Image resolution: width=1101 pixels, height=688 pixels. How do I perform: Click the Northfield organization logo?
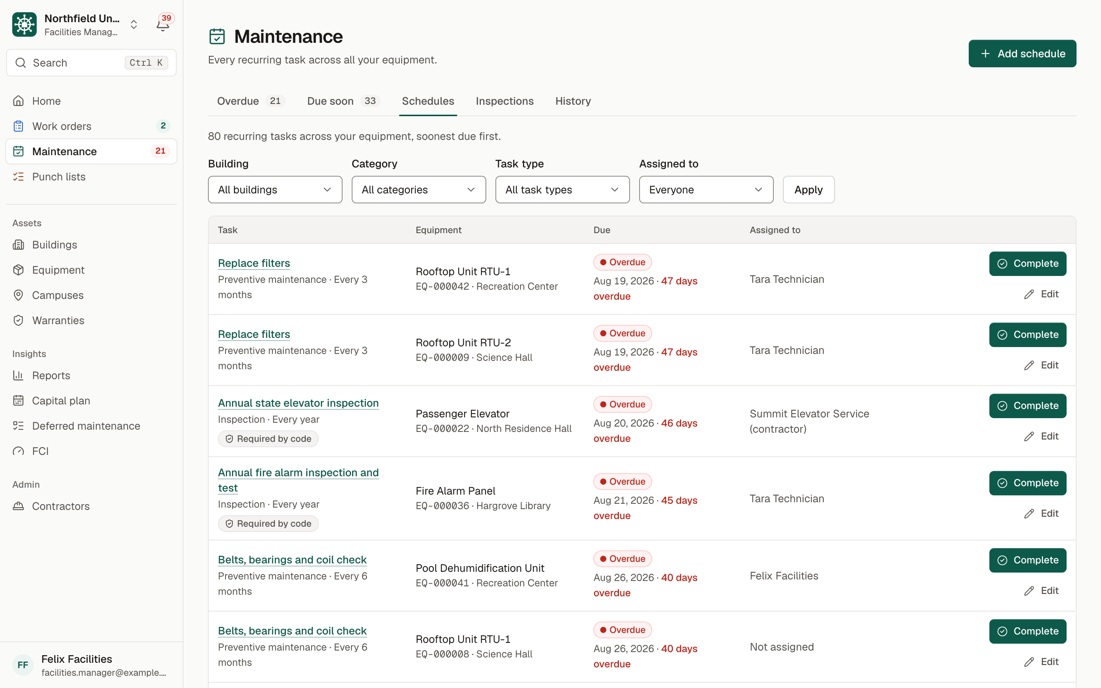pos(24,24)
